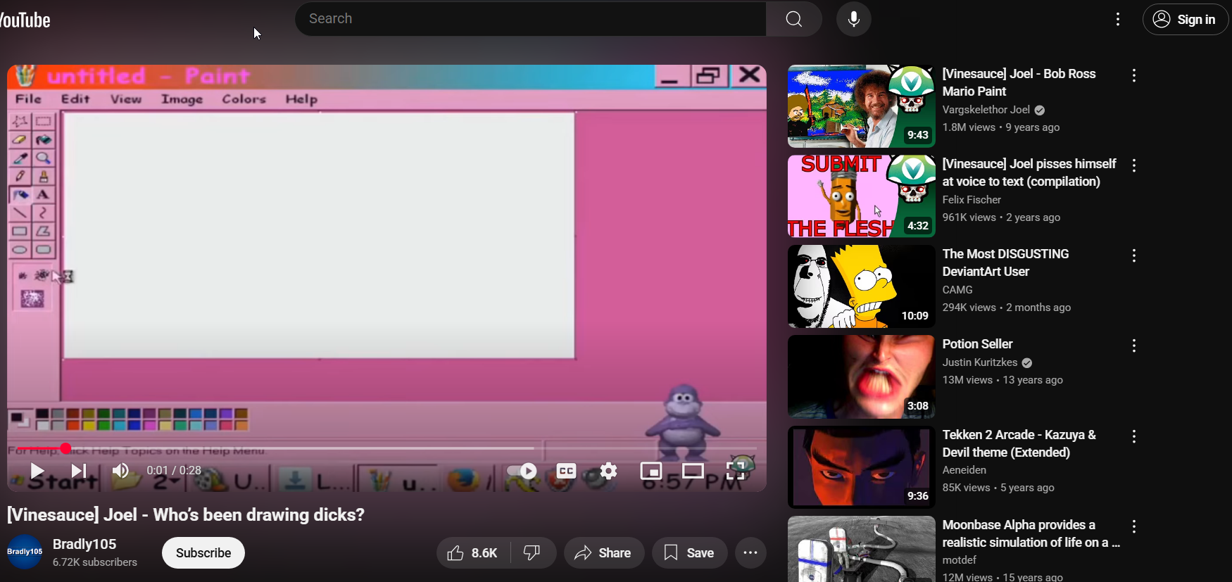The width and height of the screenshot is (1232, 582).
Task: Click '294K views • 2 months ago' text
Action: click(1007, 308)
